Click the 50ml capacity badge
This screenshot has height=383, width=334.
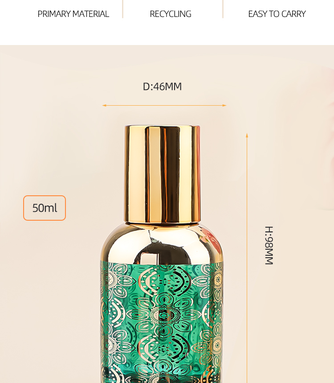(x=45, y=208)
